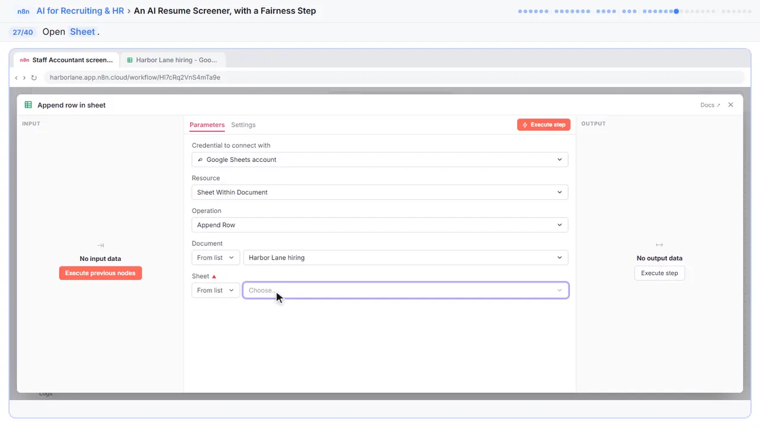Click the red warning triangle next to Sheet

tap(214, 276)
